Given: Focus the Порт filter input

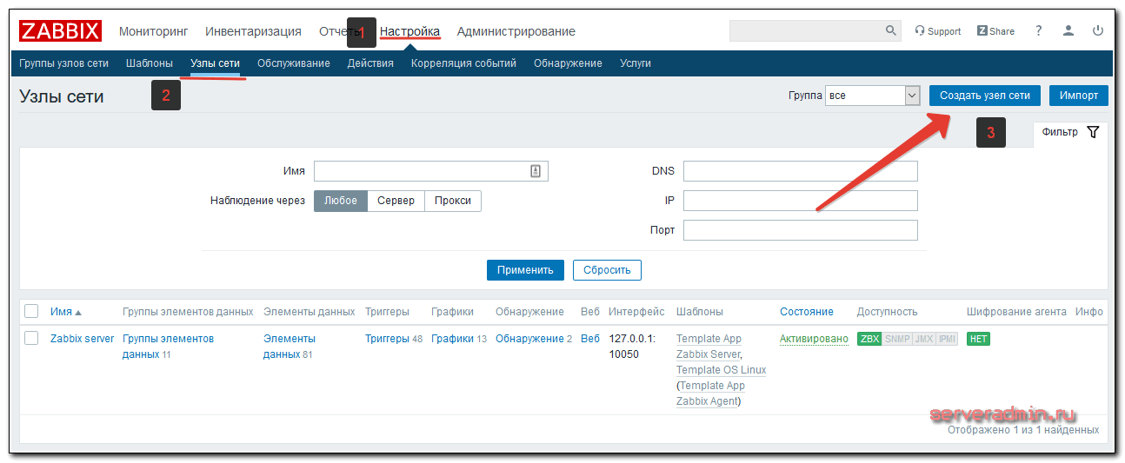Looking at the screenshot, I should pos(801,230).
